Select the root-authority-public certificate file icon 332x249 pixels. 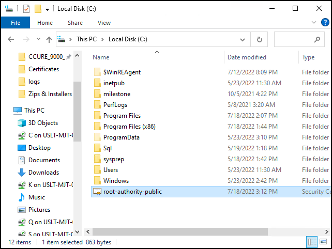tap(97, 192)
